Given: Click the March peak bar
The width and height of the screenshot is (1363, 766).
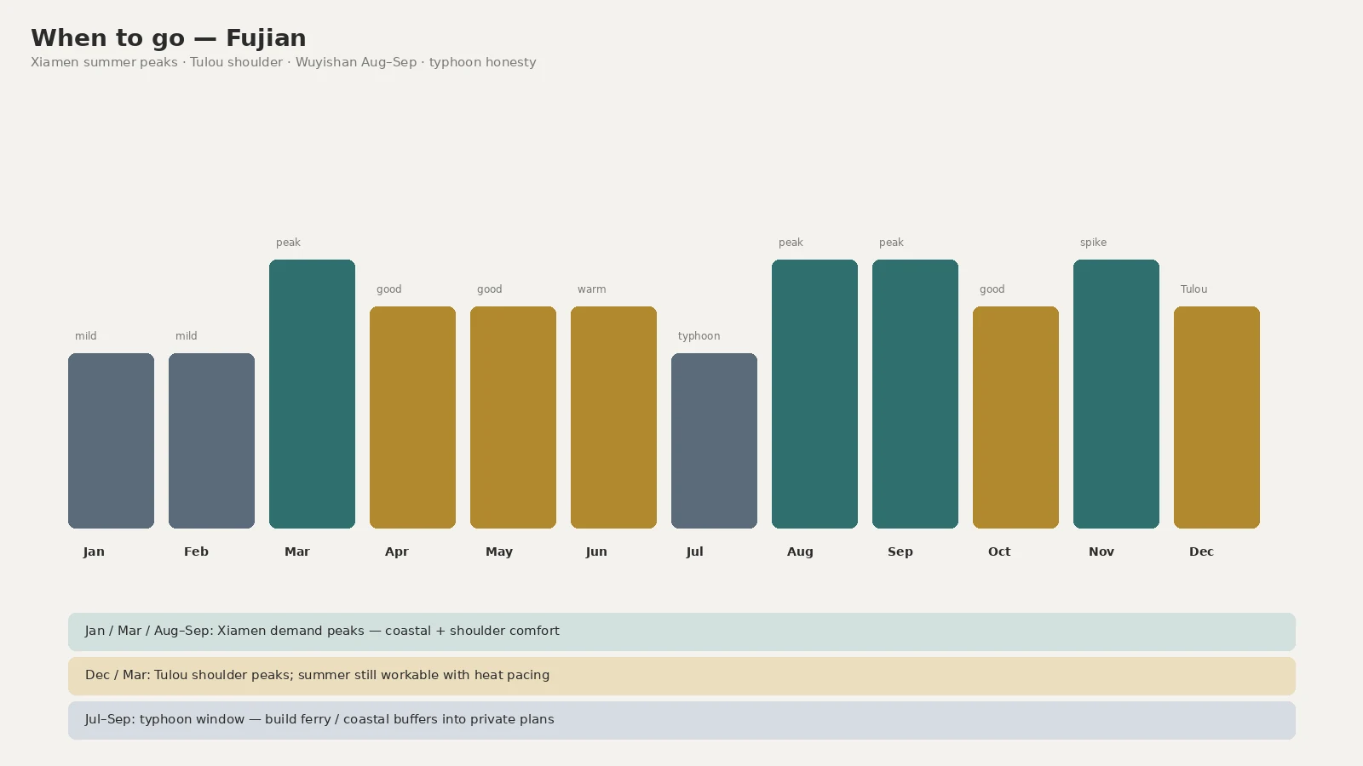Looking at the screenshot, I should (x=312, y=394).
